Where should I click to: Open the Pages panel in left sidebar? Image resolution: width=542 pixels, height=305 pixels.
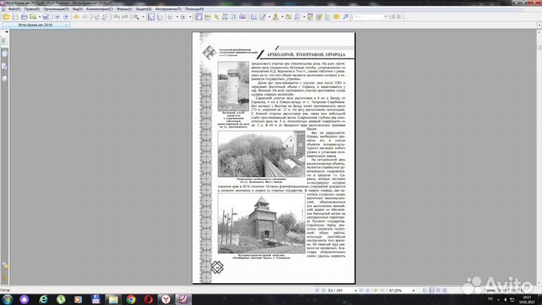4,44
